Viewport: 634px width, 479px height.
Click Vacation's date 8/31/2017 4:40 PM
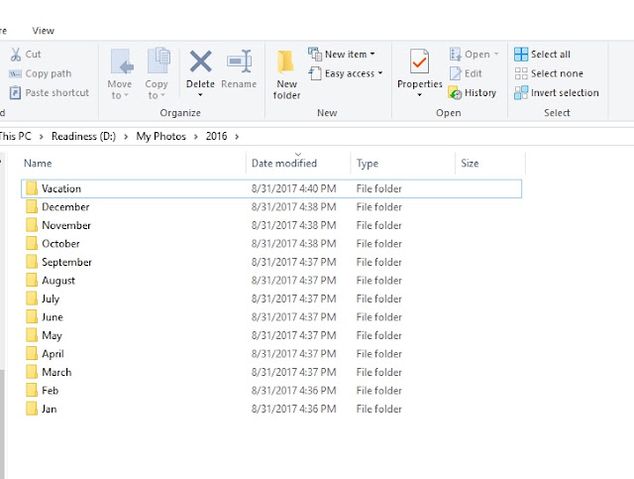pos(293,188)
